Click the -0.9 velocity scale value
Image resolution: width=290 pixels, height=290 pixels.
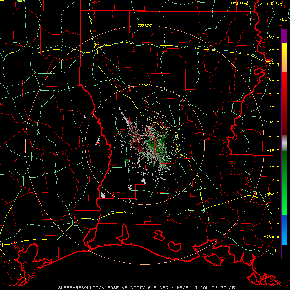click(274, 137)
